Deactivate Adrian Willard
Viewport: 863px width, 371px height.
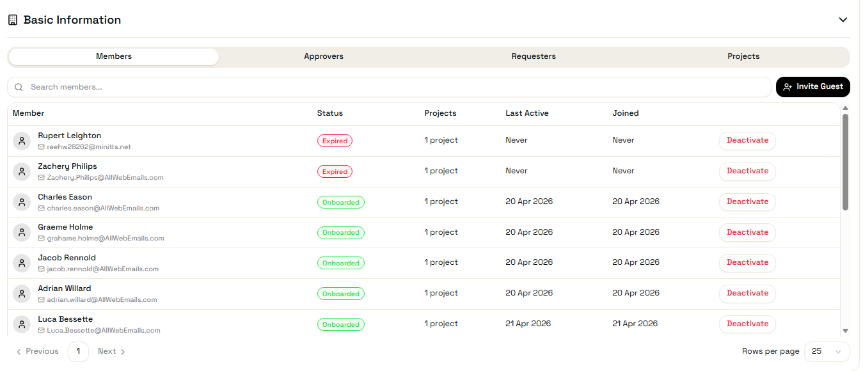pos(747,294)
